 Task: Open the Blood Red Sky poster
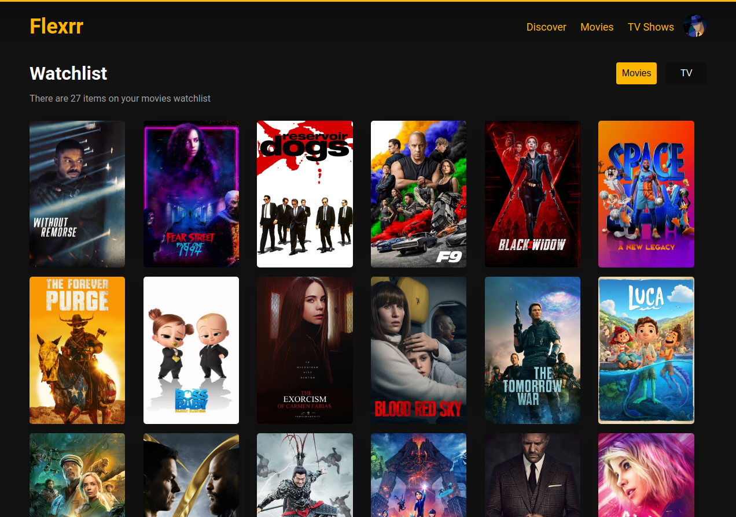click(418, 350)
